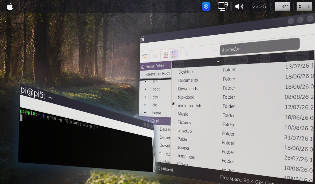Image resolution: width=315 pixels, height=184 pixels.
Task: Click the volume speaker icon
Action: click(239, 6)
